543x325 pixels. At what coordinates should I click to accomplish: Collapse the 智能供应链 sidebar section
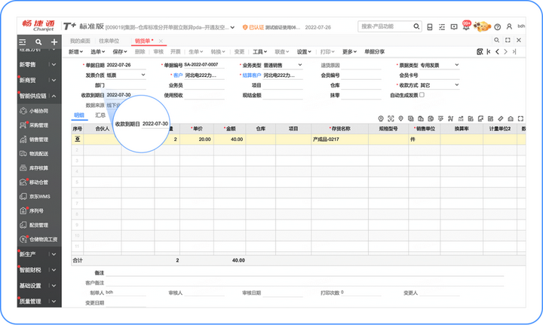click(x=54, y=96)
